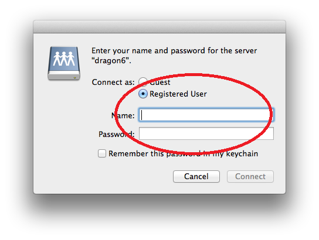Screen dimensions: 319x240
Task: Click the Registered User label text
Action: [178, 94]
